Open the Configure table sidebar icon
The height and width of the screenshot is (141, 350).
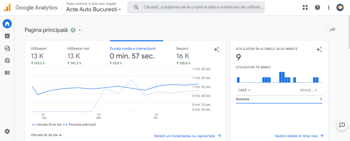tap(7, 73)
